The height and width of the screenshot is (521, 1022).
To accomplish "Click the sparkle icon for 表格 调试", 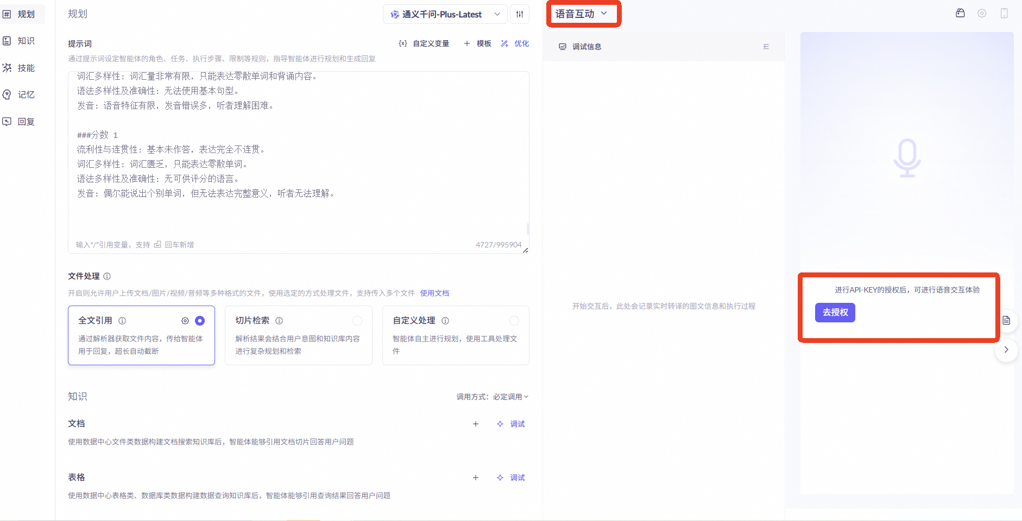I will coord(500,478).
